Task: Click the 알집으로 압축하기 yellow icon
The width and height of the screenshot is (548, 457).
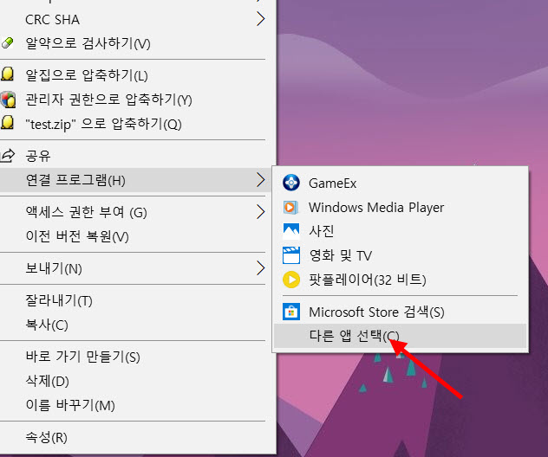Action: click(8, 74)
